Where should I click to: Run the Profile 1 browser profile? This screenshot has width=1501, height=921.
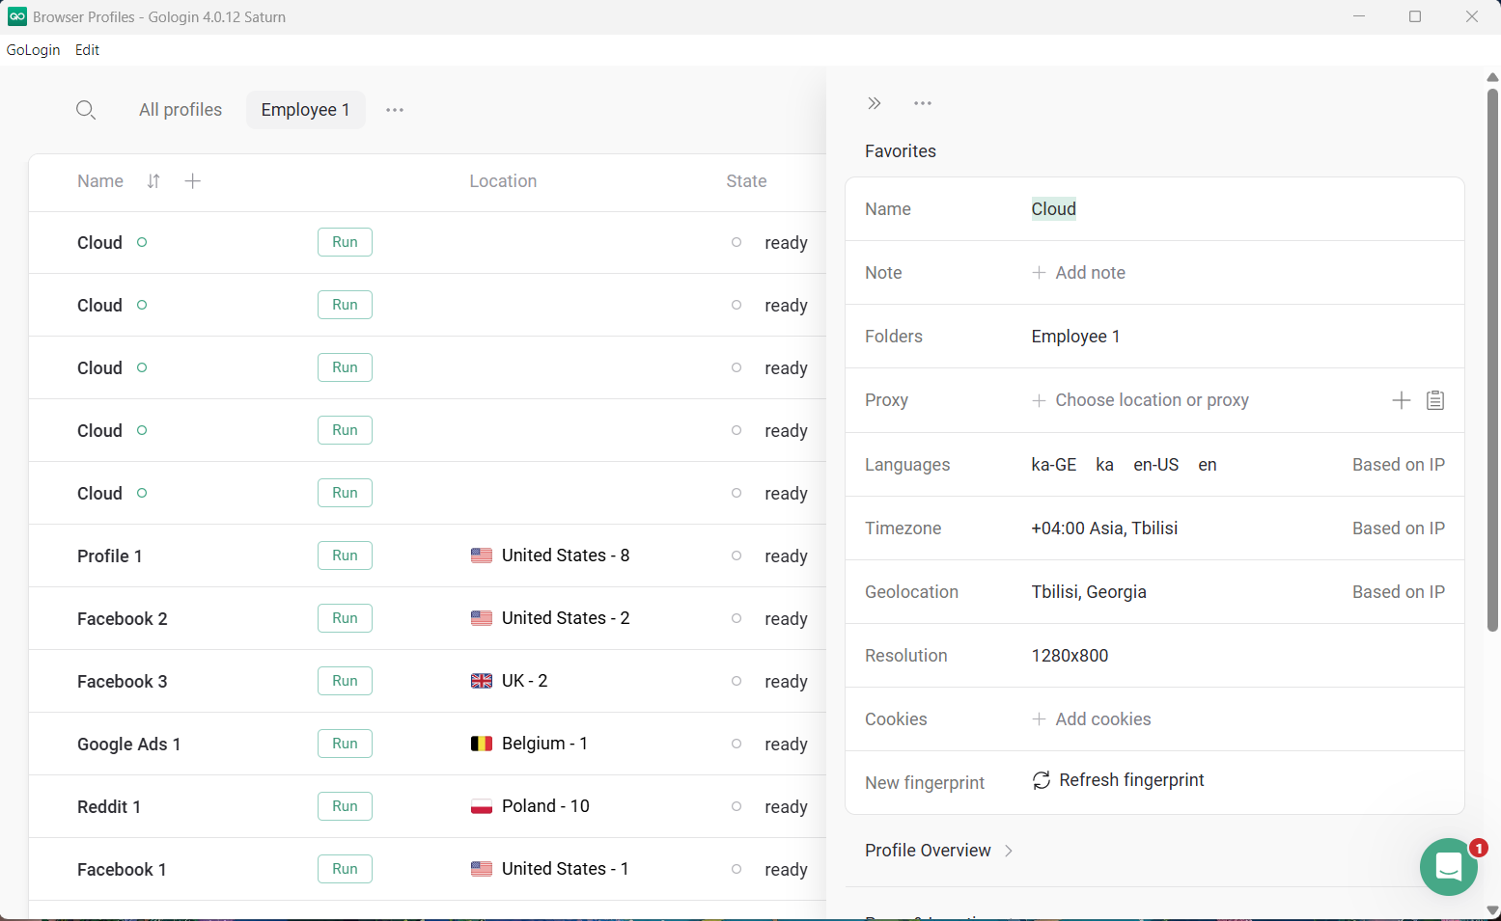(x=345, y=555)
